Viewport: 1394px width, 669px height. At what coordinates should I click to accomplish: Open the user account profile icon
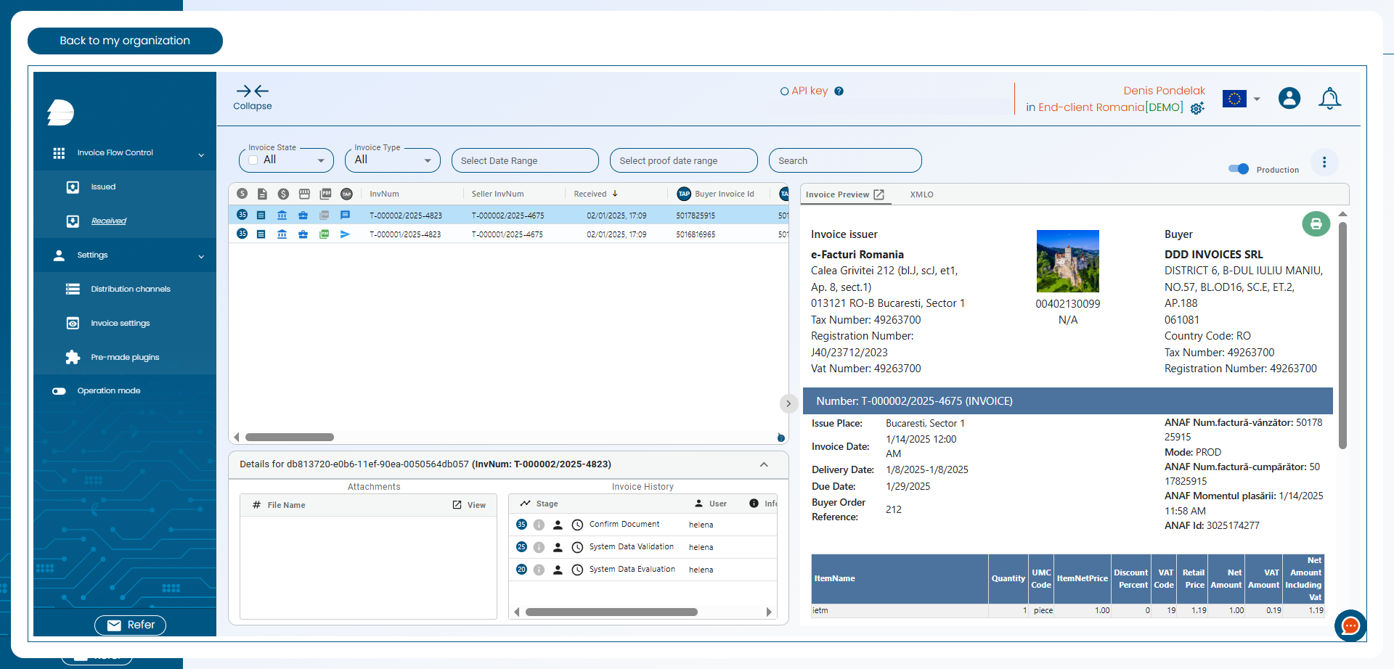point(1289,98)
